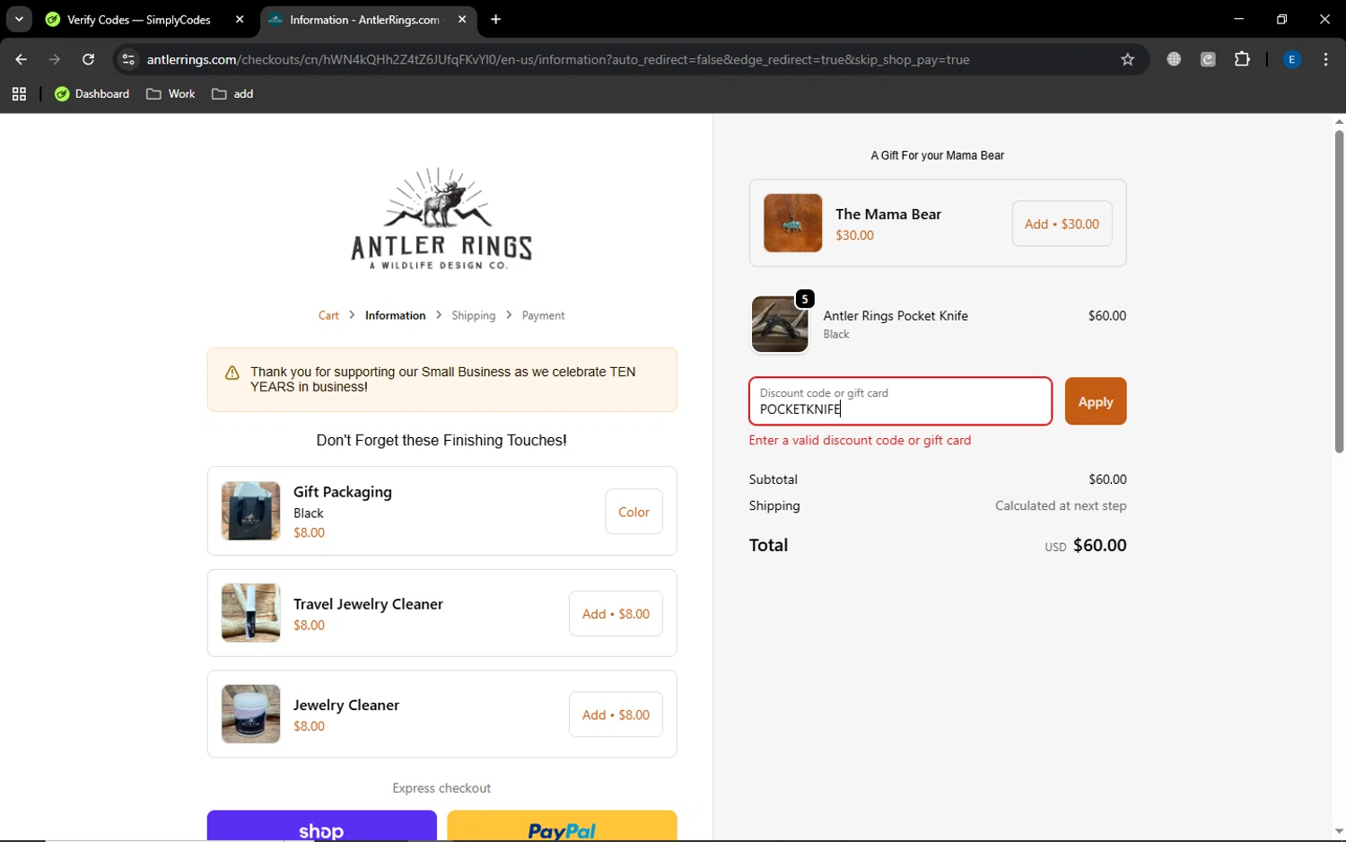Bookmark this page with the star icon
This screenshot has height=842, width=1346.
[x=1128, y=59]
